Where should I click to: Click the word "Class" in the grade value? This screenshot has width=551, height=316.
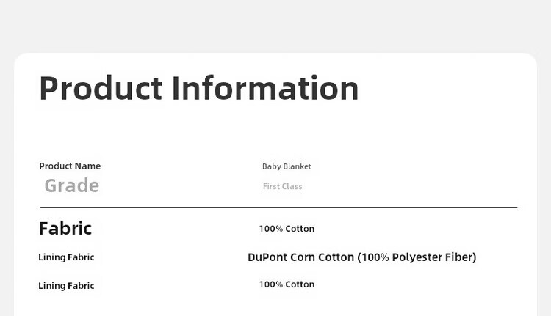tap(292, 187)
